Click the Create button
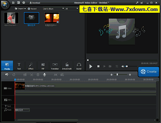The height and width of the screenshot is (123, 161). 149,72
